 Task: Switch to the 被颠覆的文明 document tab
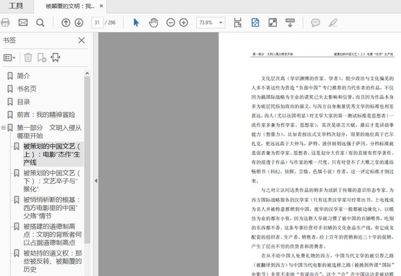[x=70, y=6]
